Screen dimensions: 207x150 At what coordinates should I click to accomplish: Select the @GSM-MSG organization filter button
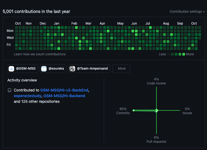(22, 69)
